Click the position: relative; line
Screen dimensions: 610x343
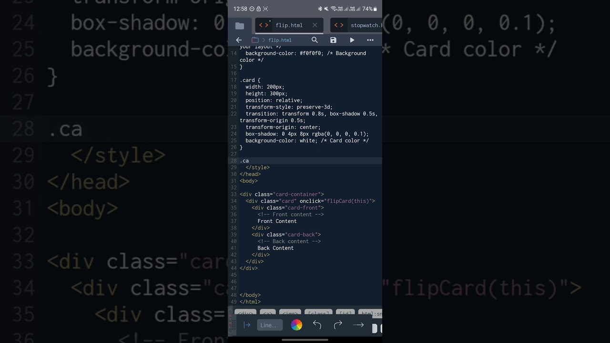point(274,101)
